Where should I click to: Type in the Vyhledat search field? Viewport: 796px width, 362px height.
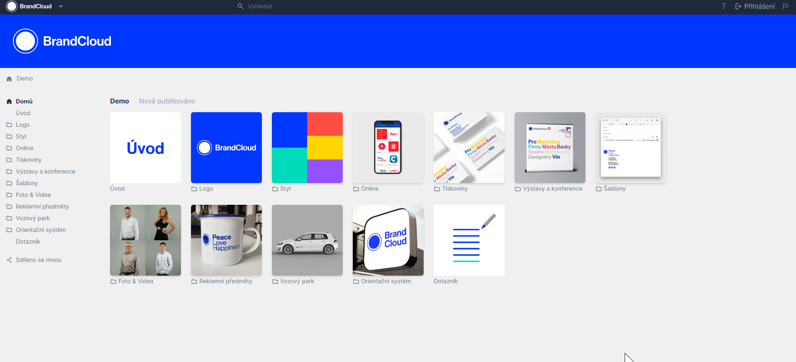click(x=292, y=6)
